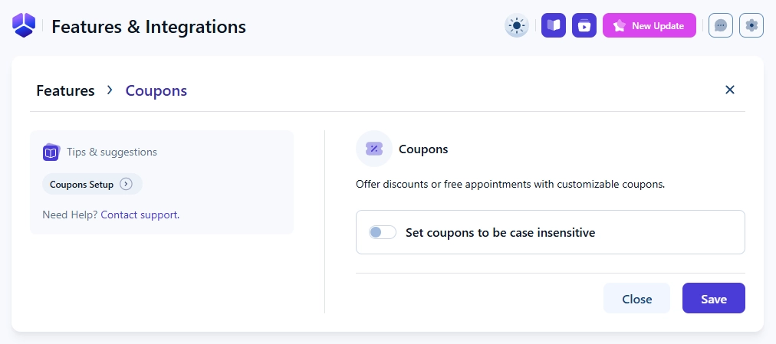Toggle the light mode sun icon
Screen dimensions: 776x344
[517, 26]
